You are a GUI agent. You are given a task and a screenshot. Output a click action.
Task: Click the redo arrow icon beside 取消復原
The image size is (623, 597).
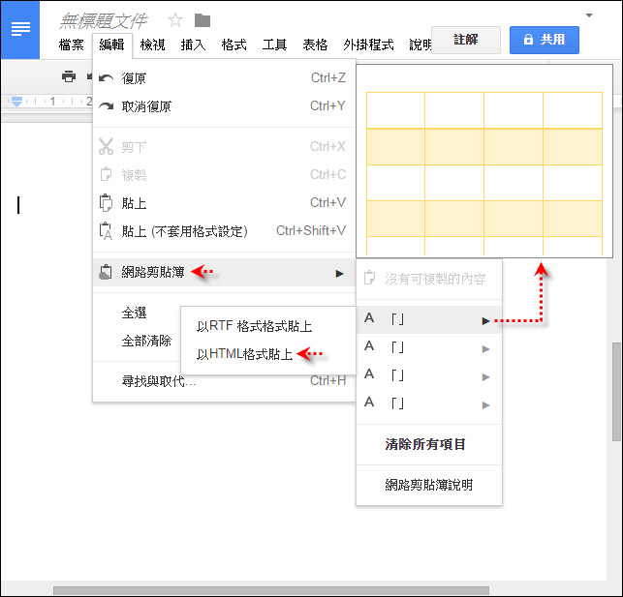tap(106, 106)
